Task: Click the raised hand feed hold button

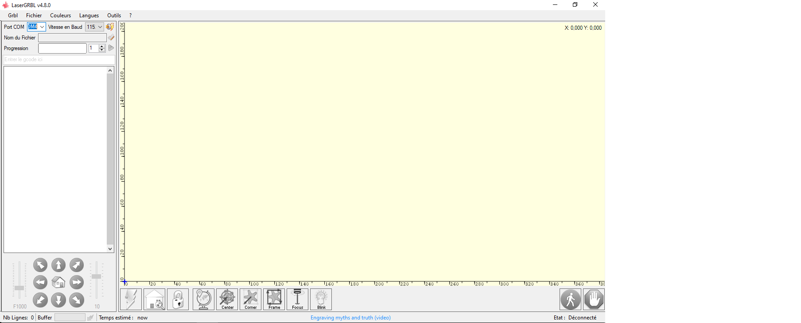Action: click(x=594, y=300)
